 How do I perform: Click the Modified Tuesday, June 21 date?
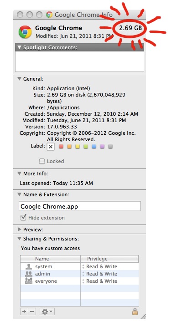[x=87, y=120]
